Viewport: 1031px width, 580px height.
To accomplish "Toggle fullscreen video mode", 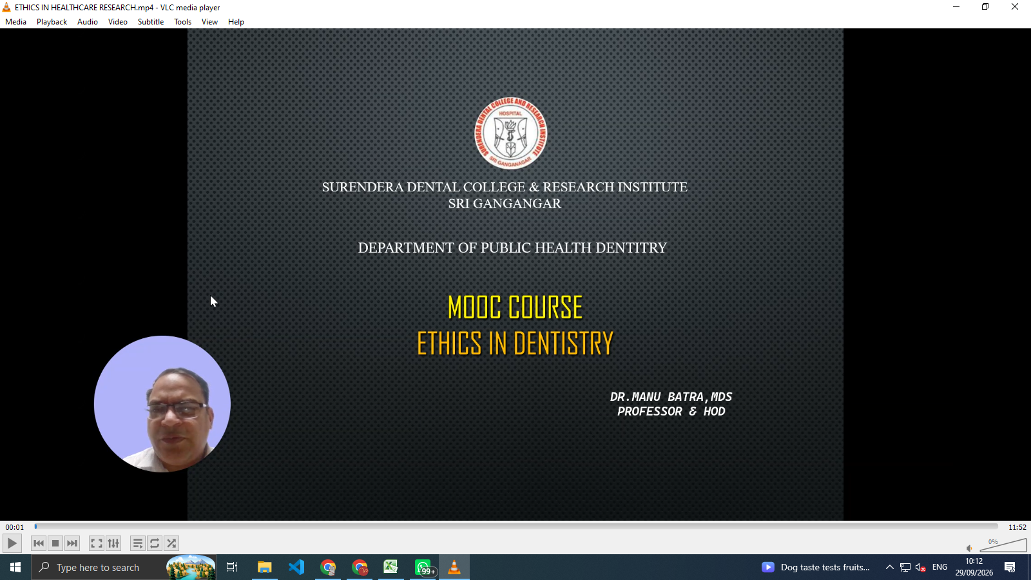I will (x=97, y=543).
